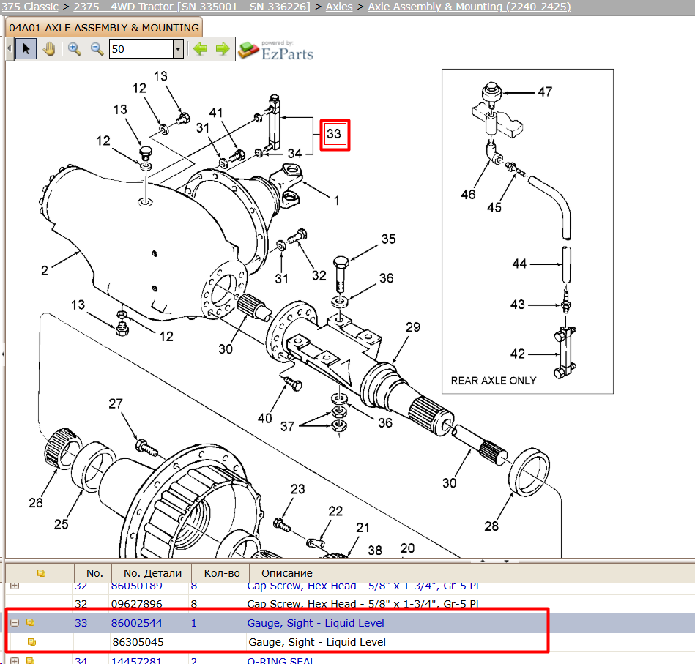
Task: Select the pointer arrow tool
Action: 26,49
